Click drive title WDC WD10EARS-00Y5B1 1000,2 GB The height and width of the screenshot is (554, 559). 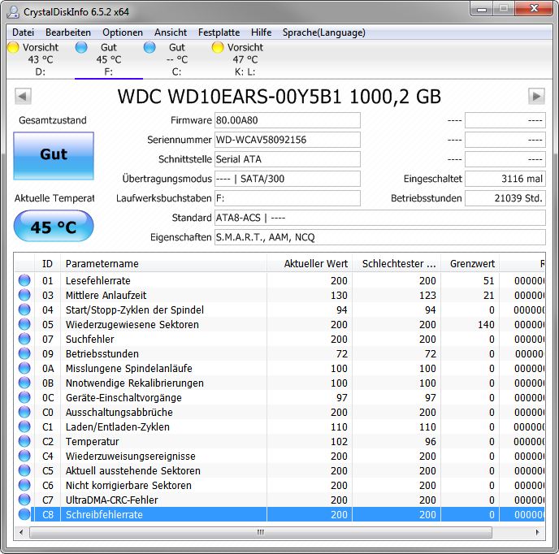279,96
